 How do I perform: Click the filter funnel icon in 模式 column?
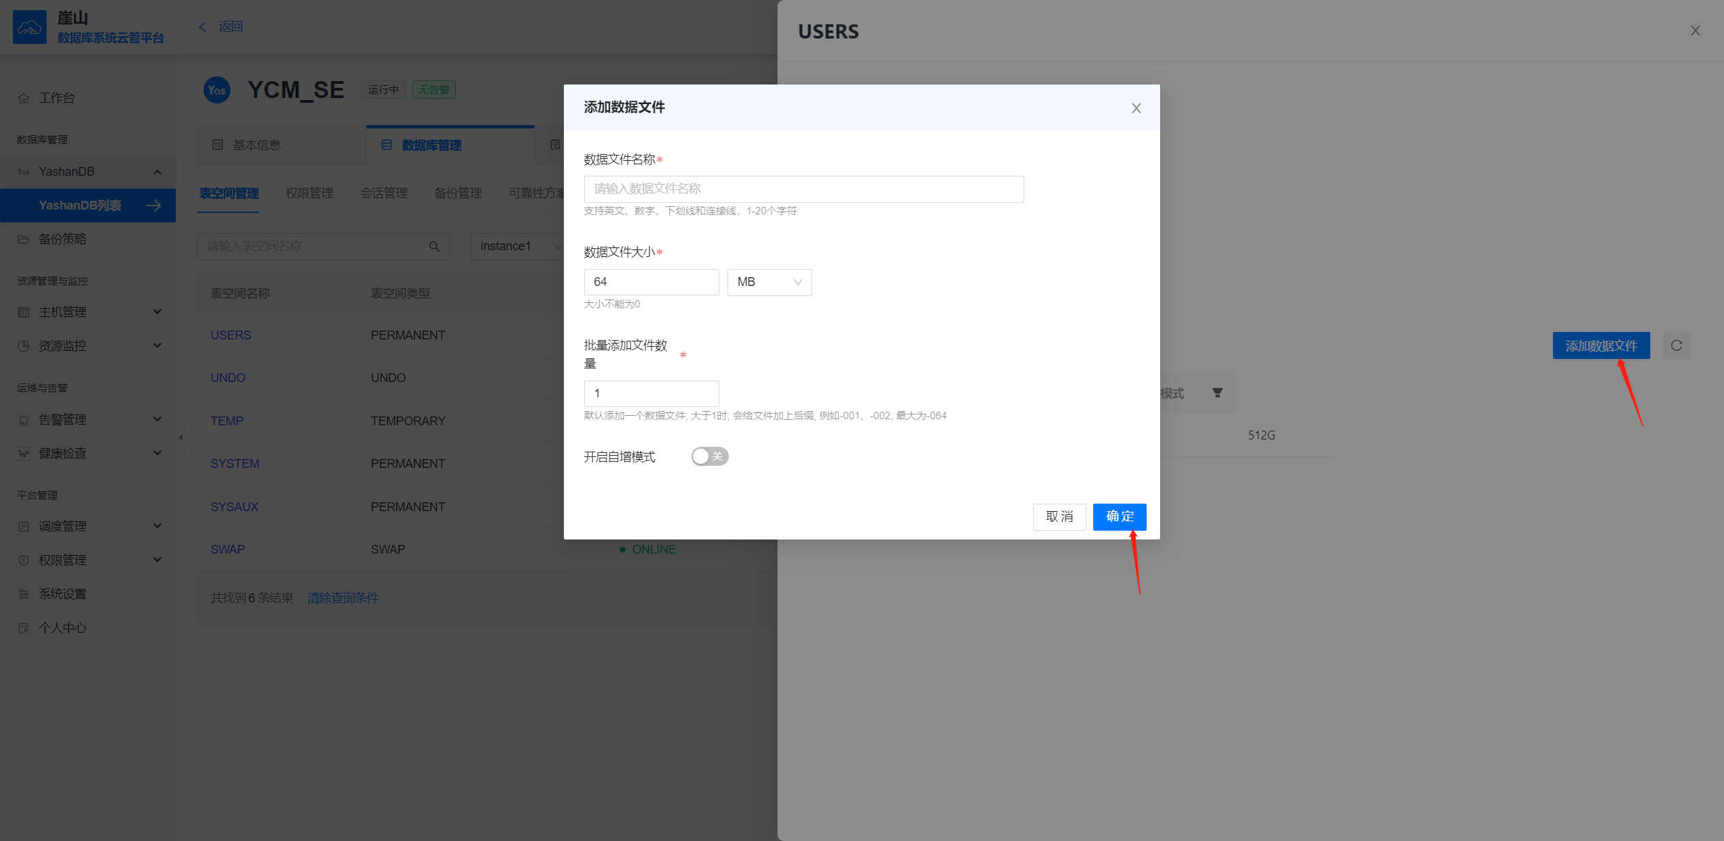(1217, 393)
